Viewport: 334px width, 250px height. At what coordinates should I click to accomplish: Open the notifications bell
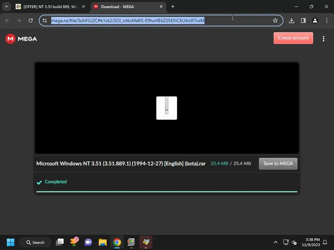click(x=325, y=242)
